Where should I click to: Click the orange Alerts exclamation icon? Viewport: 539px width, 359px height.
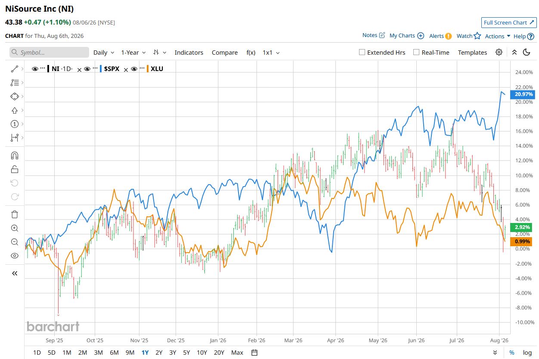[448, 36]
